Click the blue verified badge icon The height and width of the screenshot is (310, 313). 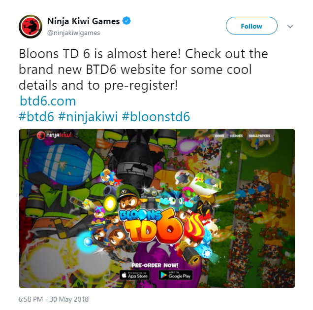126,21
